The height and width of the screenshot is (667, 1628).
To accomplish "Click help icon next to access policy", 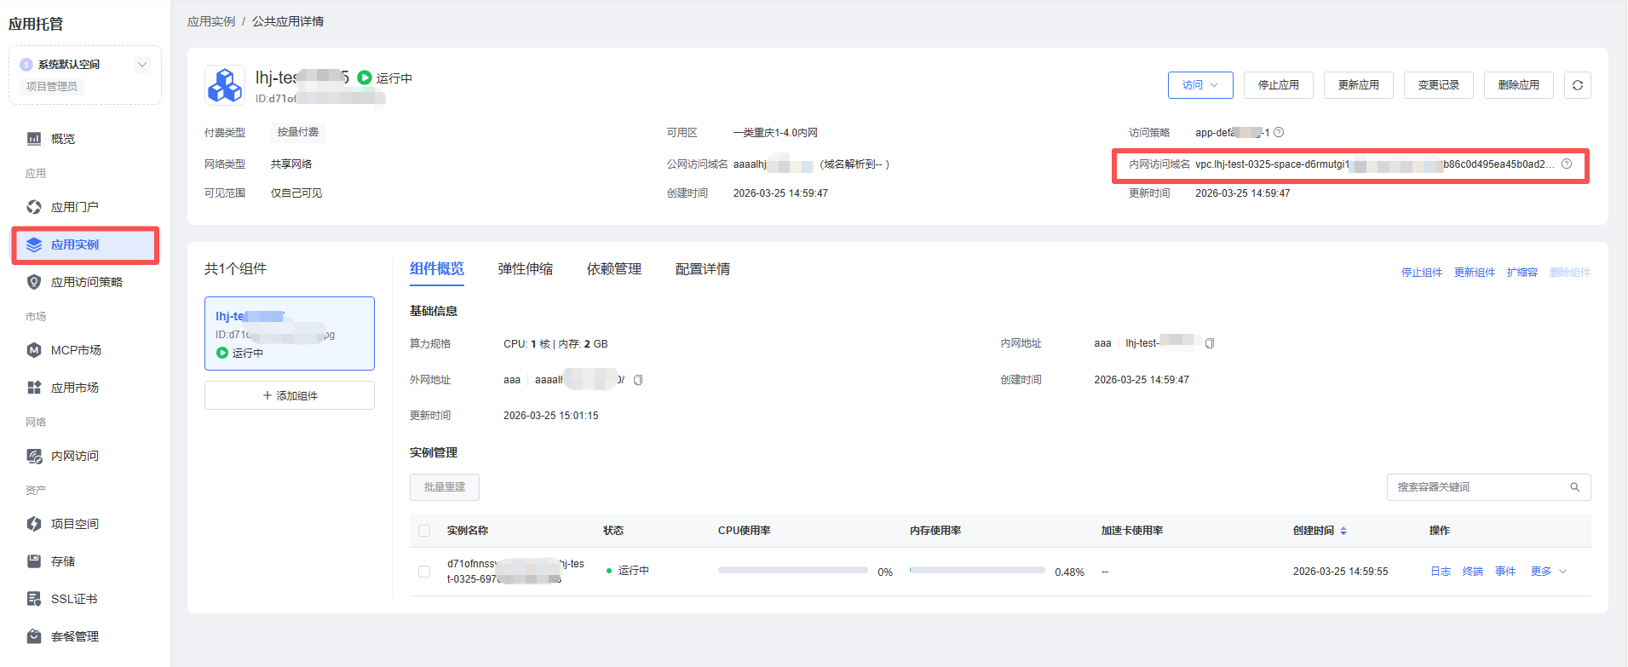I will (x=1279, y=132).
